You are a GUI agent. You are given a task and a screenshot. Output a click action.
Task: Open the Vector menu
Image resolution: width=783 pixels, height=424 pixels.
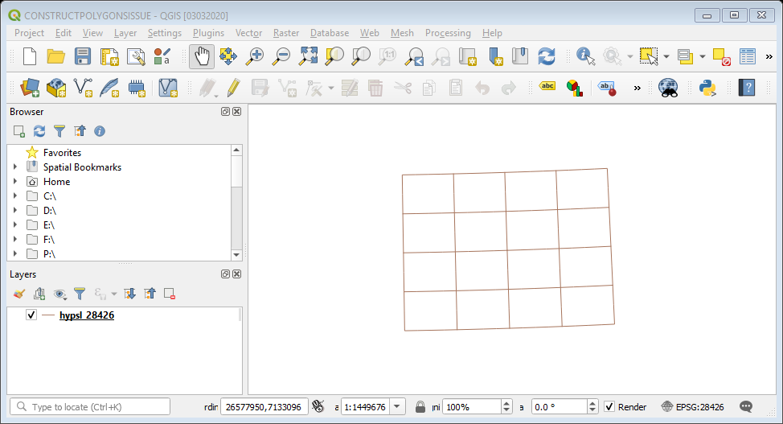248,33
